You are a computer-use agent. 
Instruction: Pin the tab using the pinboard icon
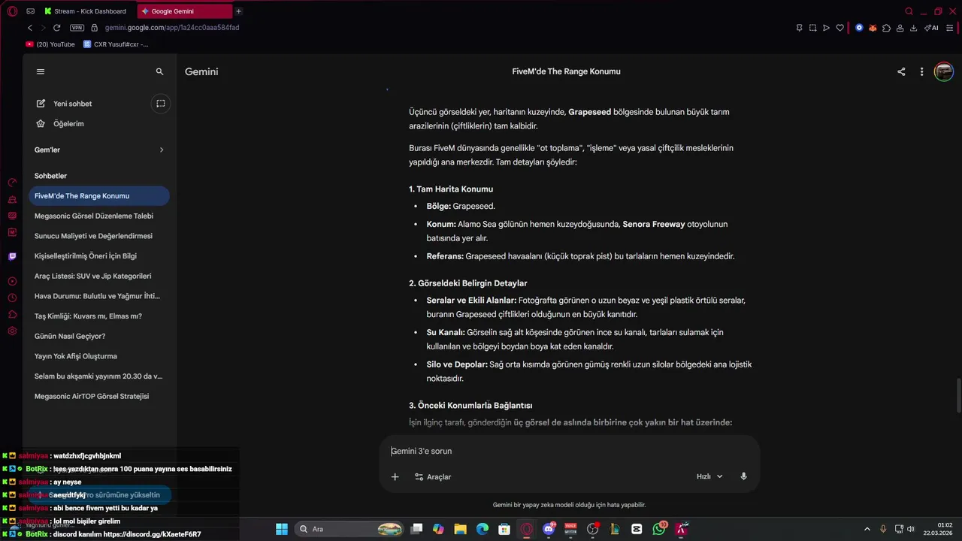point(799,28)
